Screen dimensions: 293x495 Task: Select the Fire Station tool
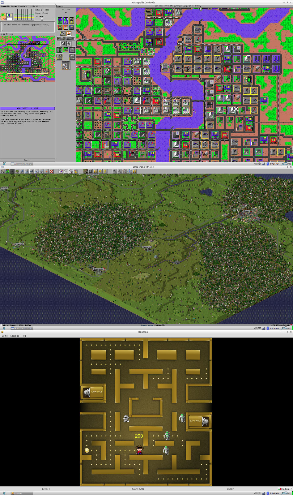tap(60, 28)
